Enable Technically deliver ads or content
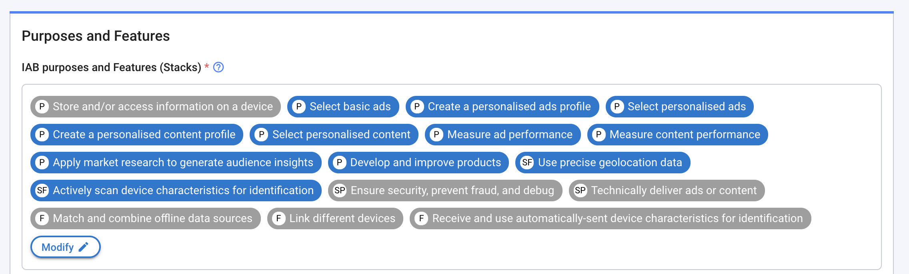The width and height of the screenshot is (909, 274). tap(667, 191)
